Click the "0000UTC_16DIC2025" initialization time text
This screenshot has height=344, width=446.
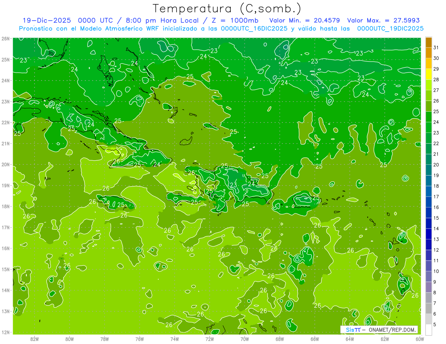[254, 29]
